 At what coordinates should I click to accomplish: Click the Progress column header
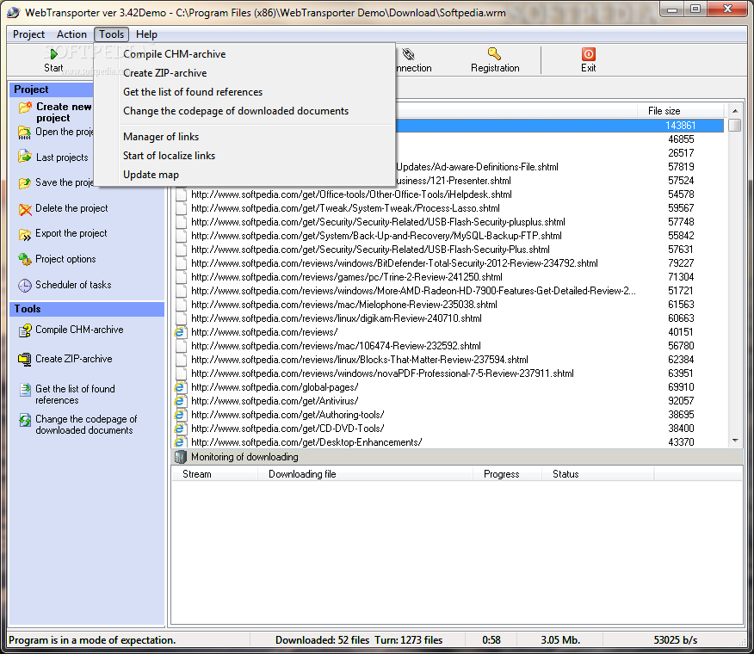click(507, 474)
